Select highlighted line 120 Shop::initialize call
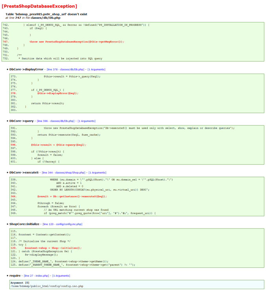 pos(53,248)
